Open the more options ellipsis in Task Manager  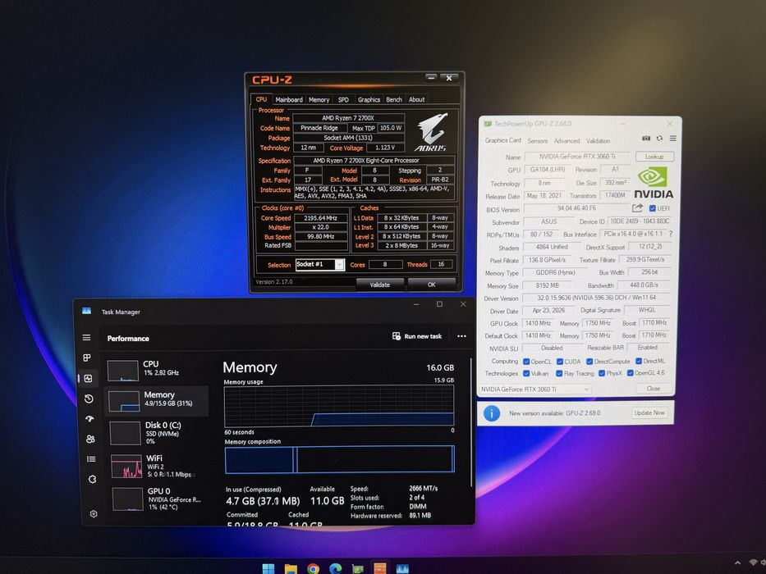[x=461, y=336]
